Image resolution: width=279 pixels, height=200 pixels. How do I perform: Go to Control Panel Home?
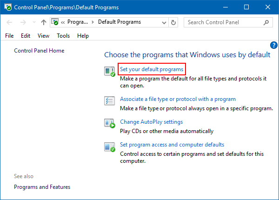(39, 51)
